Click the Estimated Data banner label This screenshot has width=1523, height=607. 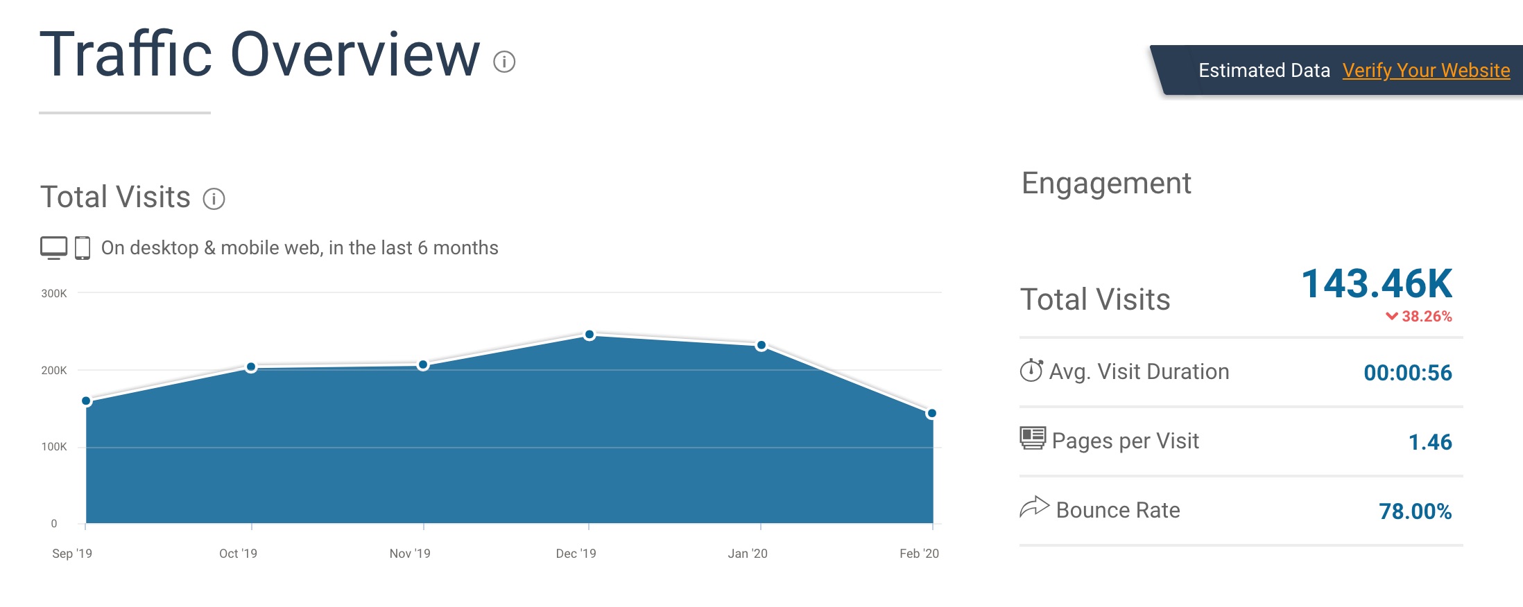(x=1264, y=70)
